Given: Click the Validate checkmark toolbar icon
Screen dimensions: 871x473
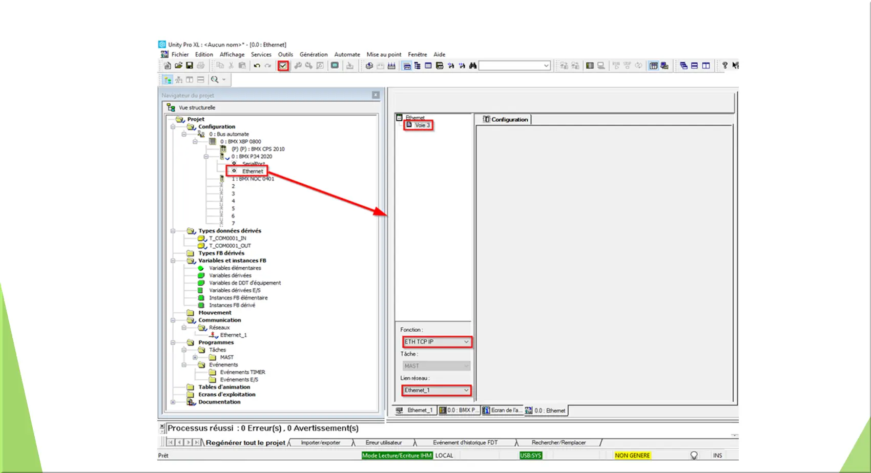Looking at the screenshot, I should click(283, 66).
